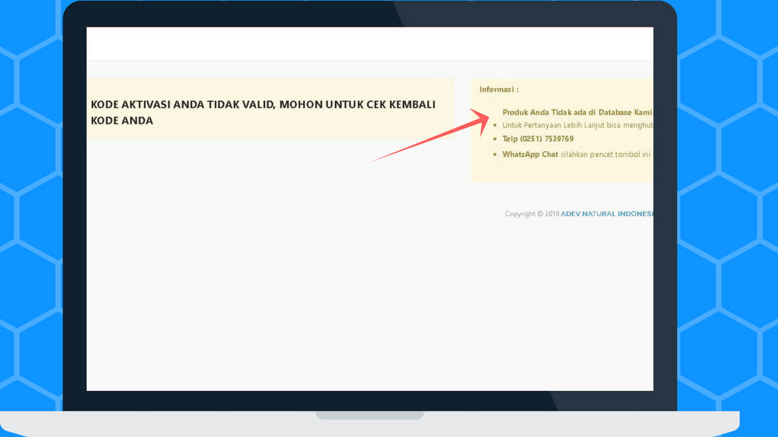The height and width of the screenshot is (437, 778).
Task: Click "Produk Anda Tidak ada di Database Kami" text
Action: click(577, 112)
